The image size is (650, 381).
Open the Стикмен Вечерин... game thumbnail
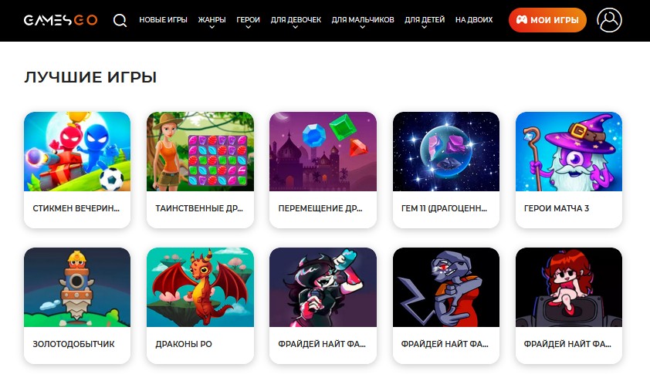pos(77,152)
